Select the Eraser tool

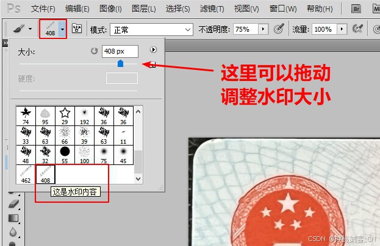14,203
